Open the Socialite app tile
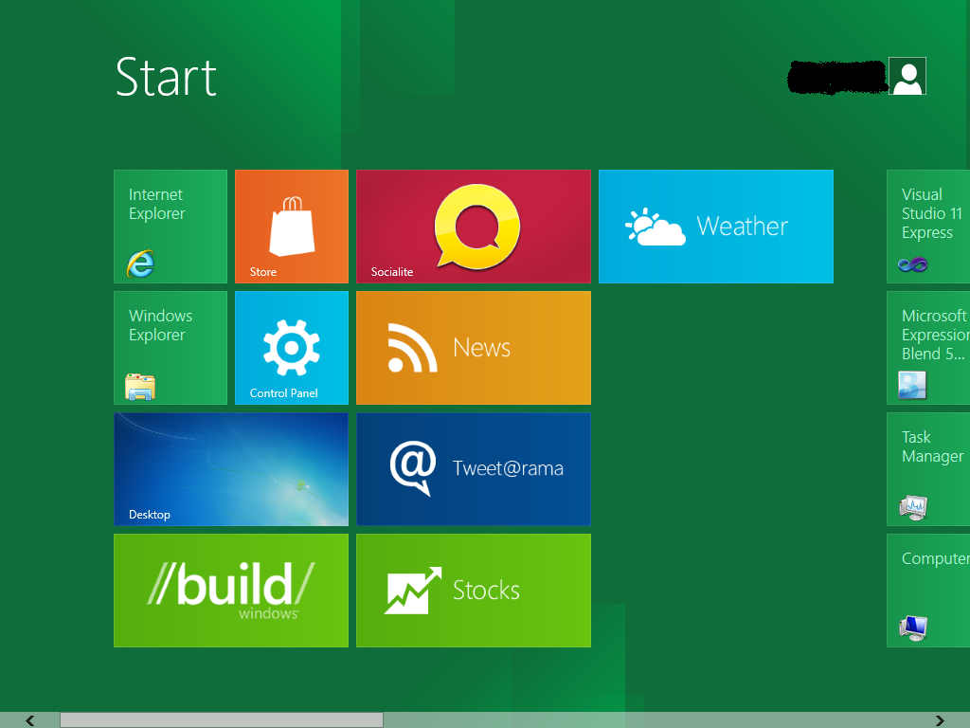The height and width of the screenshot is (728, 970). coord(474,227)
